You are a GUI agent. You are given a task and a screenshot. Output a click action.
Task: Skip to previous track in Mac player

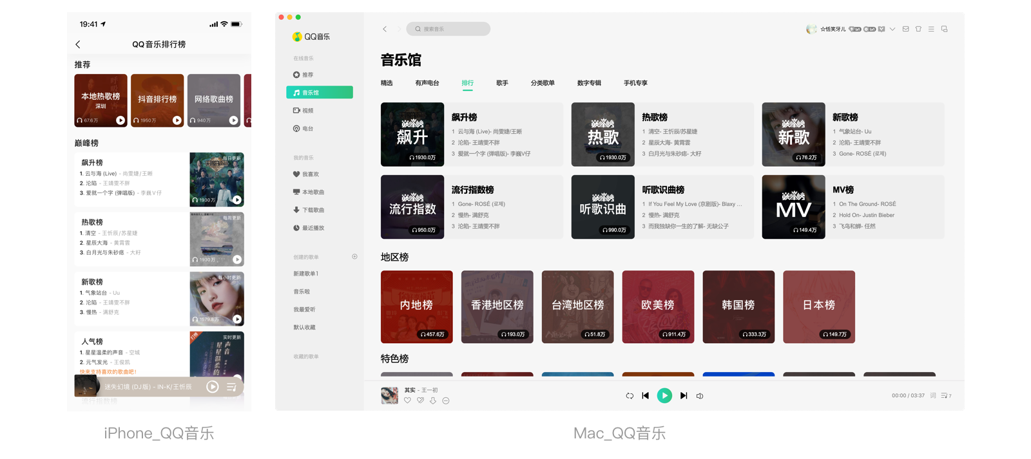[646, 396]
